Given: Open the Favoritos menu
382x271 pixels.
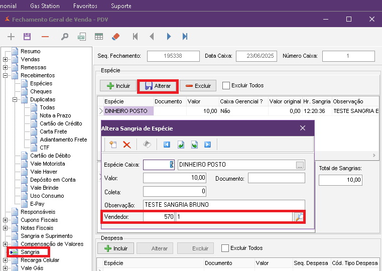Looking at the screenshot, I should (x=85, y=6).
